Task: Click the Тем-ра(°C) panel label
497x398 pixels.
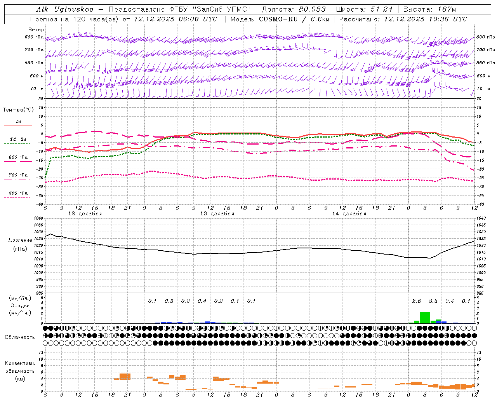Action: [18, 110]
